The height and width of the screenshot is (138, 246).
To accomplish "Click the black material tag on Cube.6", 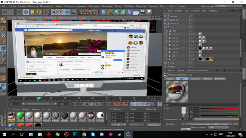I will [x=200, y=49].
